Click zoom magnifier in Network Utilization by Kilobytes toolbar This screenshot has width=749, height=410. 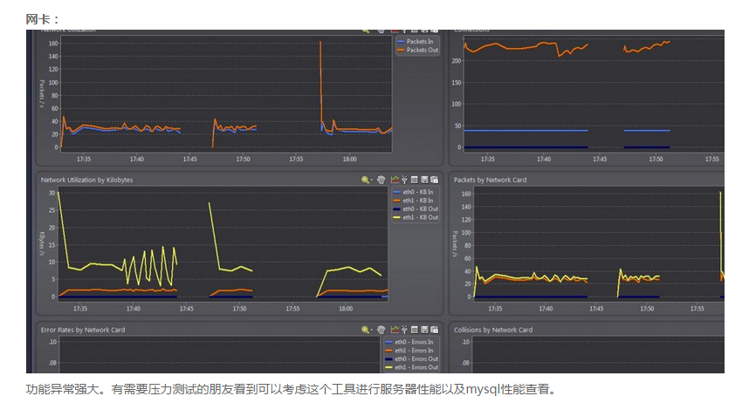tap(365, 180)
